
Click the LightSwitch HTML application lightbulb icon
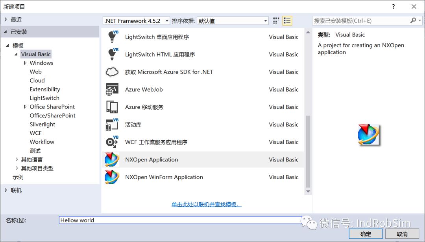[112, 54]
